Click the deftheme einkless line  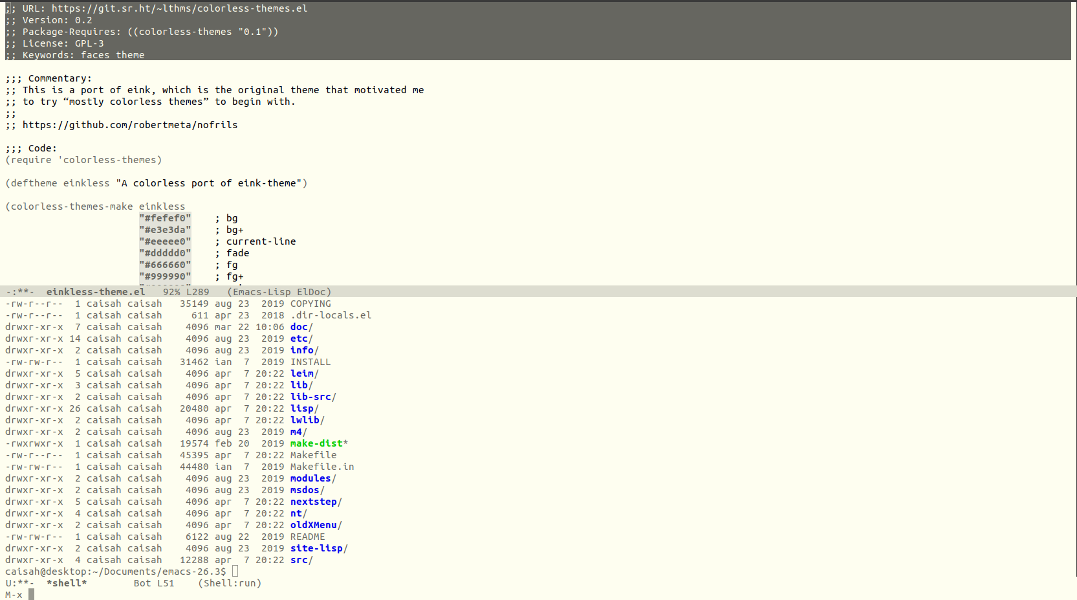click(157, 183)
